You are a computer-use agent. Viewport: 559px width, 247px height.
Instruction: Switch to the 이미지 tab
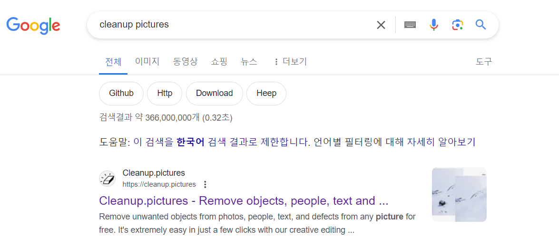[x=147, y=62]
